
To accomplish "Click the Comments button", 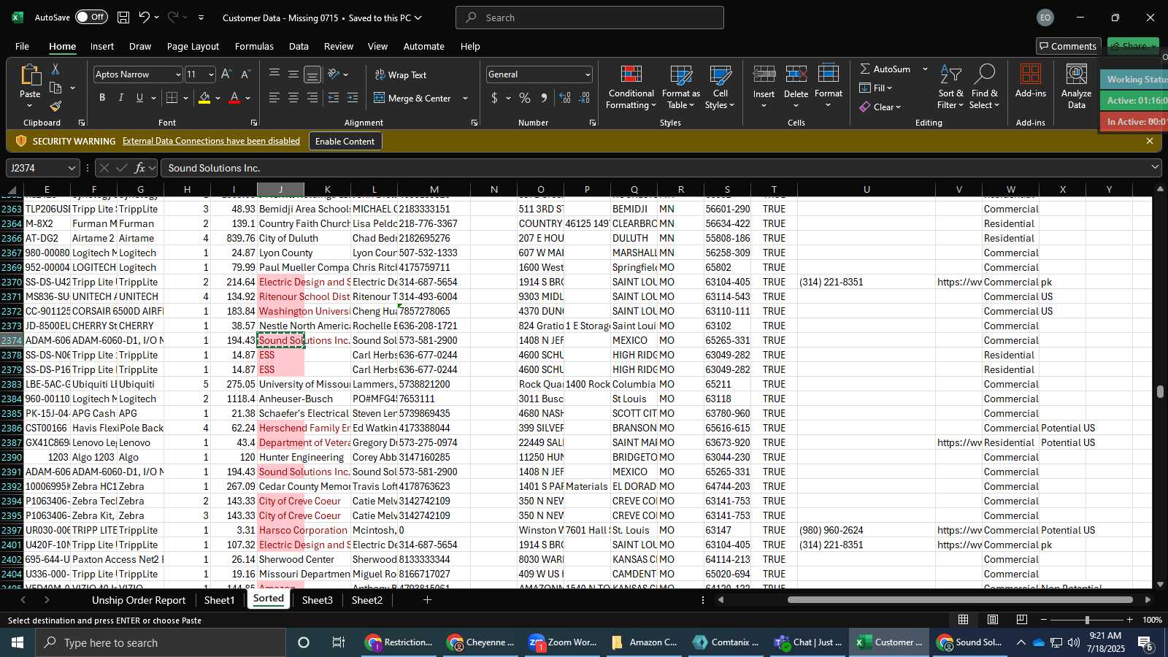I will click(x=1068, y=46).
